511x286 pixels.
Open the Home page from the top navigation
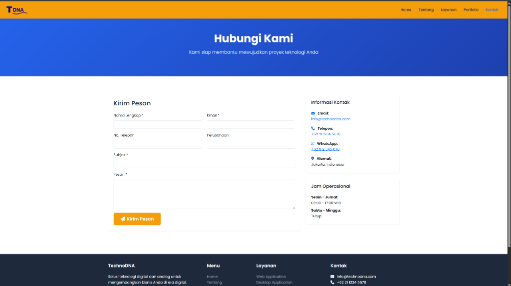click(406, 9)
